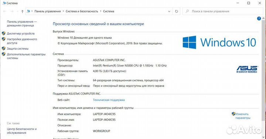The height and width of the screenshot is (139, 266).
Task: Select the Панель управления breadcrumb
Action: click(48, 11)
